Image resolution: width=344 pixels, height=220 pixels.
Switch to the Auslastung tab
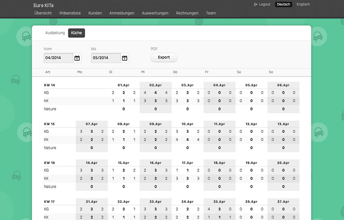click(55, 33)
